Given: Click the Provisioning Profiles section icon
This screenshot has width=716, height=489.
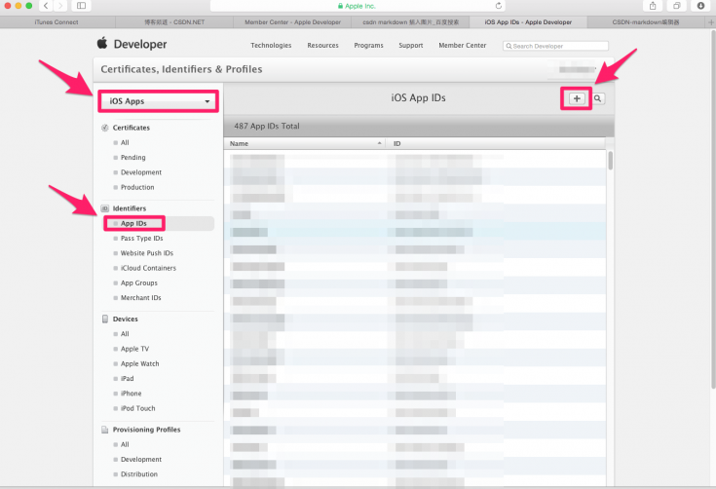Looking at the screenshot, I should pos(105,430).
